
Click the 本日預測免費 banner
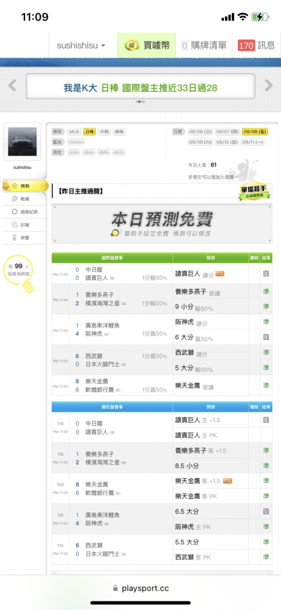coord(162,224)
